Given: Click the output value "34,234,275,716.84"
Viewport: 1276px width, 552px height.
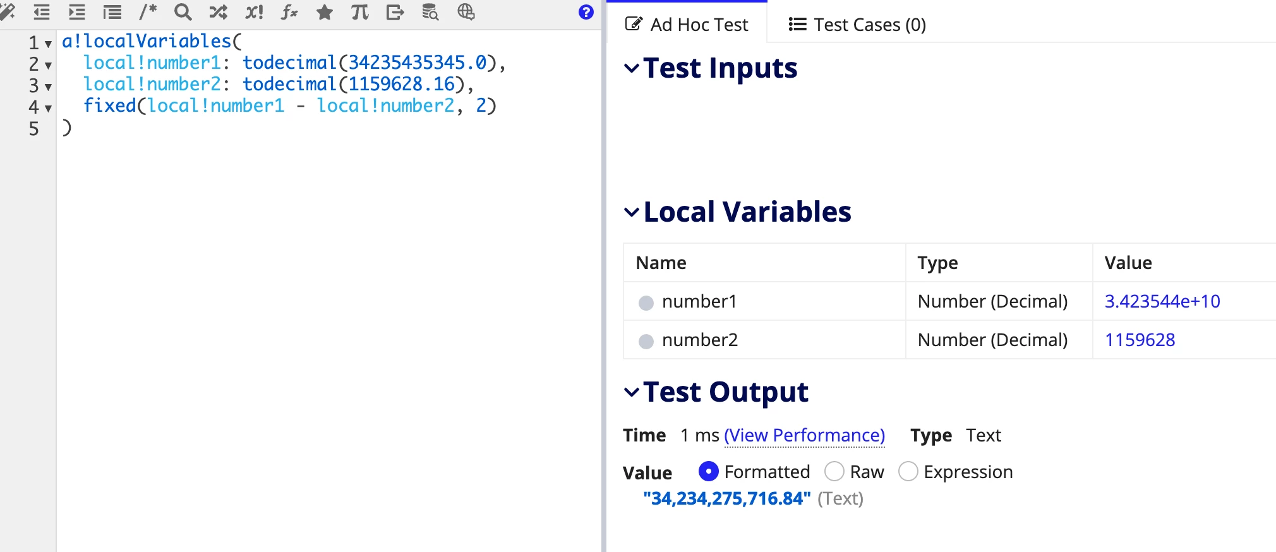Looking at the screenshot, I should click(726, 498).
